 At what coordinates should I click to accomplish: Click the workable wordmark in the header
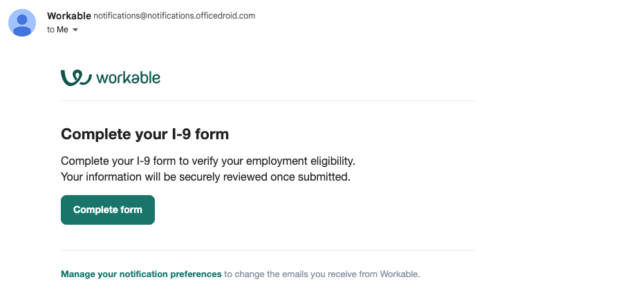click(x=129, y=78)
